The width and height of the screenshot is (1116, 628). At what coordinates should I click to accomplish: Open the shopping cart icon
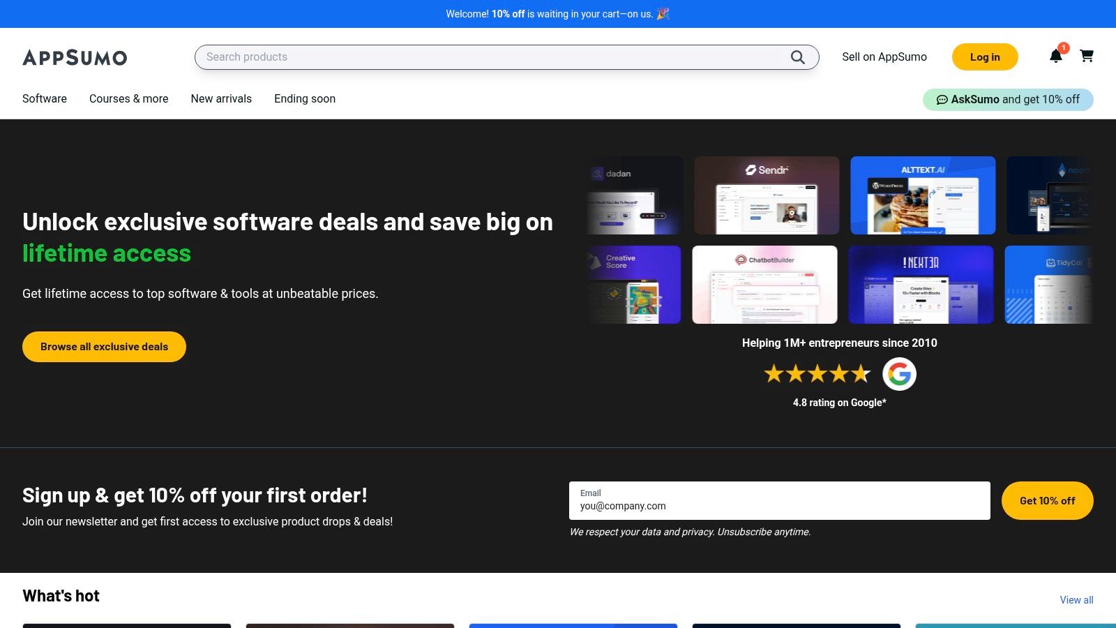point(1087,56)
